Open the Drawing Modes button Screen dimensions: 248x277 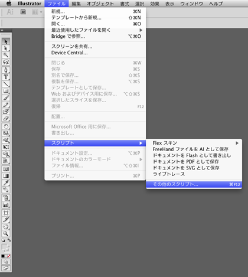pyautogui.click(x=6, y=262)
